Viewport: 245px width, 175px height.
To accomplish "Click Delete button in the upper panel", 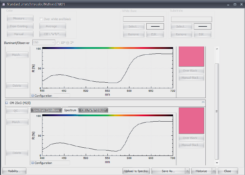I will (x=17, y=85).
